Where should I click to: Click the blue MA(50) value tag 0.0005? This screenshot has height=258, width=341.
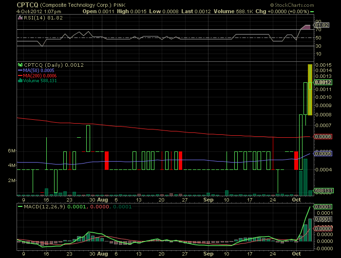coord(323,153)
